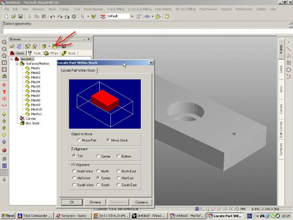This screenshot has width=293, height=220.
Task: Click the points grid icon on right toolbar
Action: (x=289, y=63)
